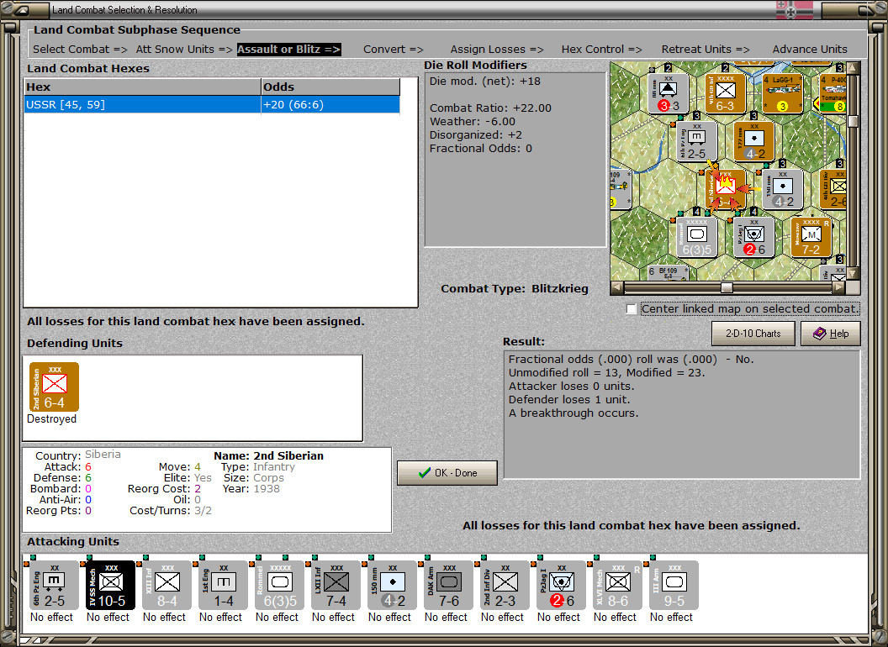The height and width of the screenshot is (647, 888).
Task: Click the Att Snow Units subphase label
Action: pos(184,50)
